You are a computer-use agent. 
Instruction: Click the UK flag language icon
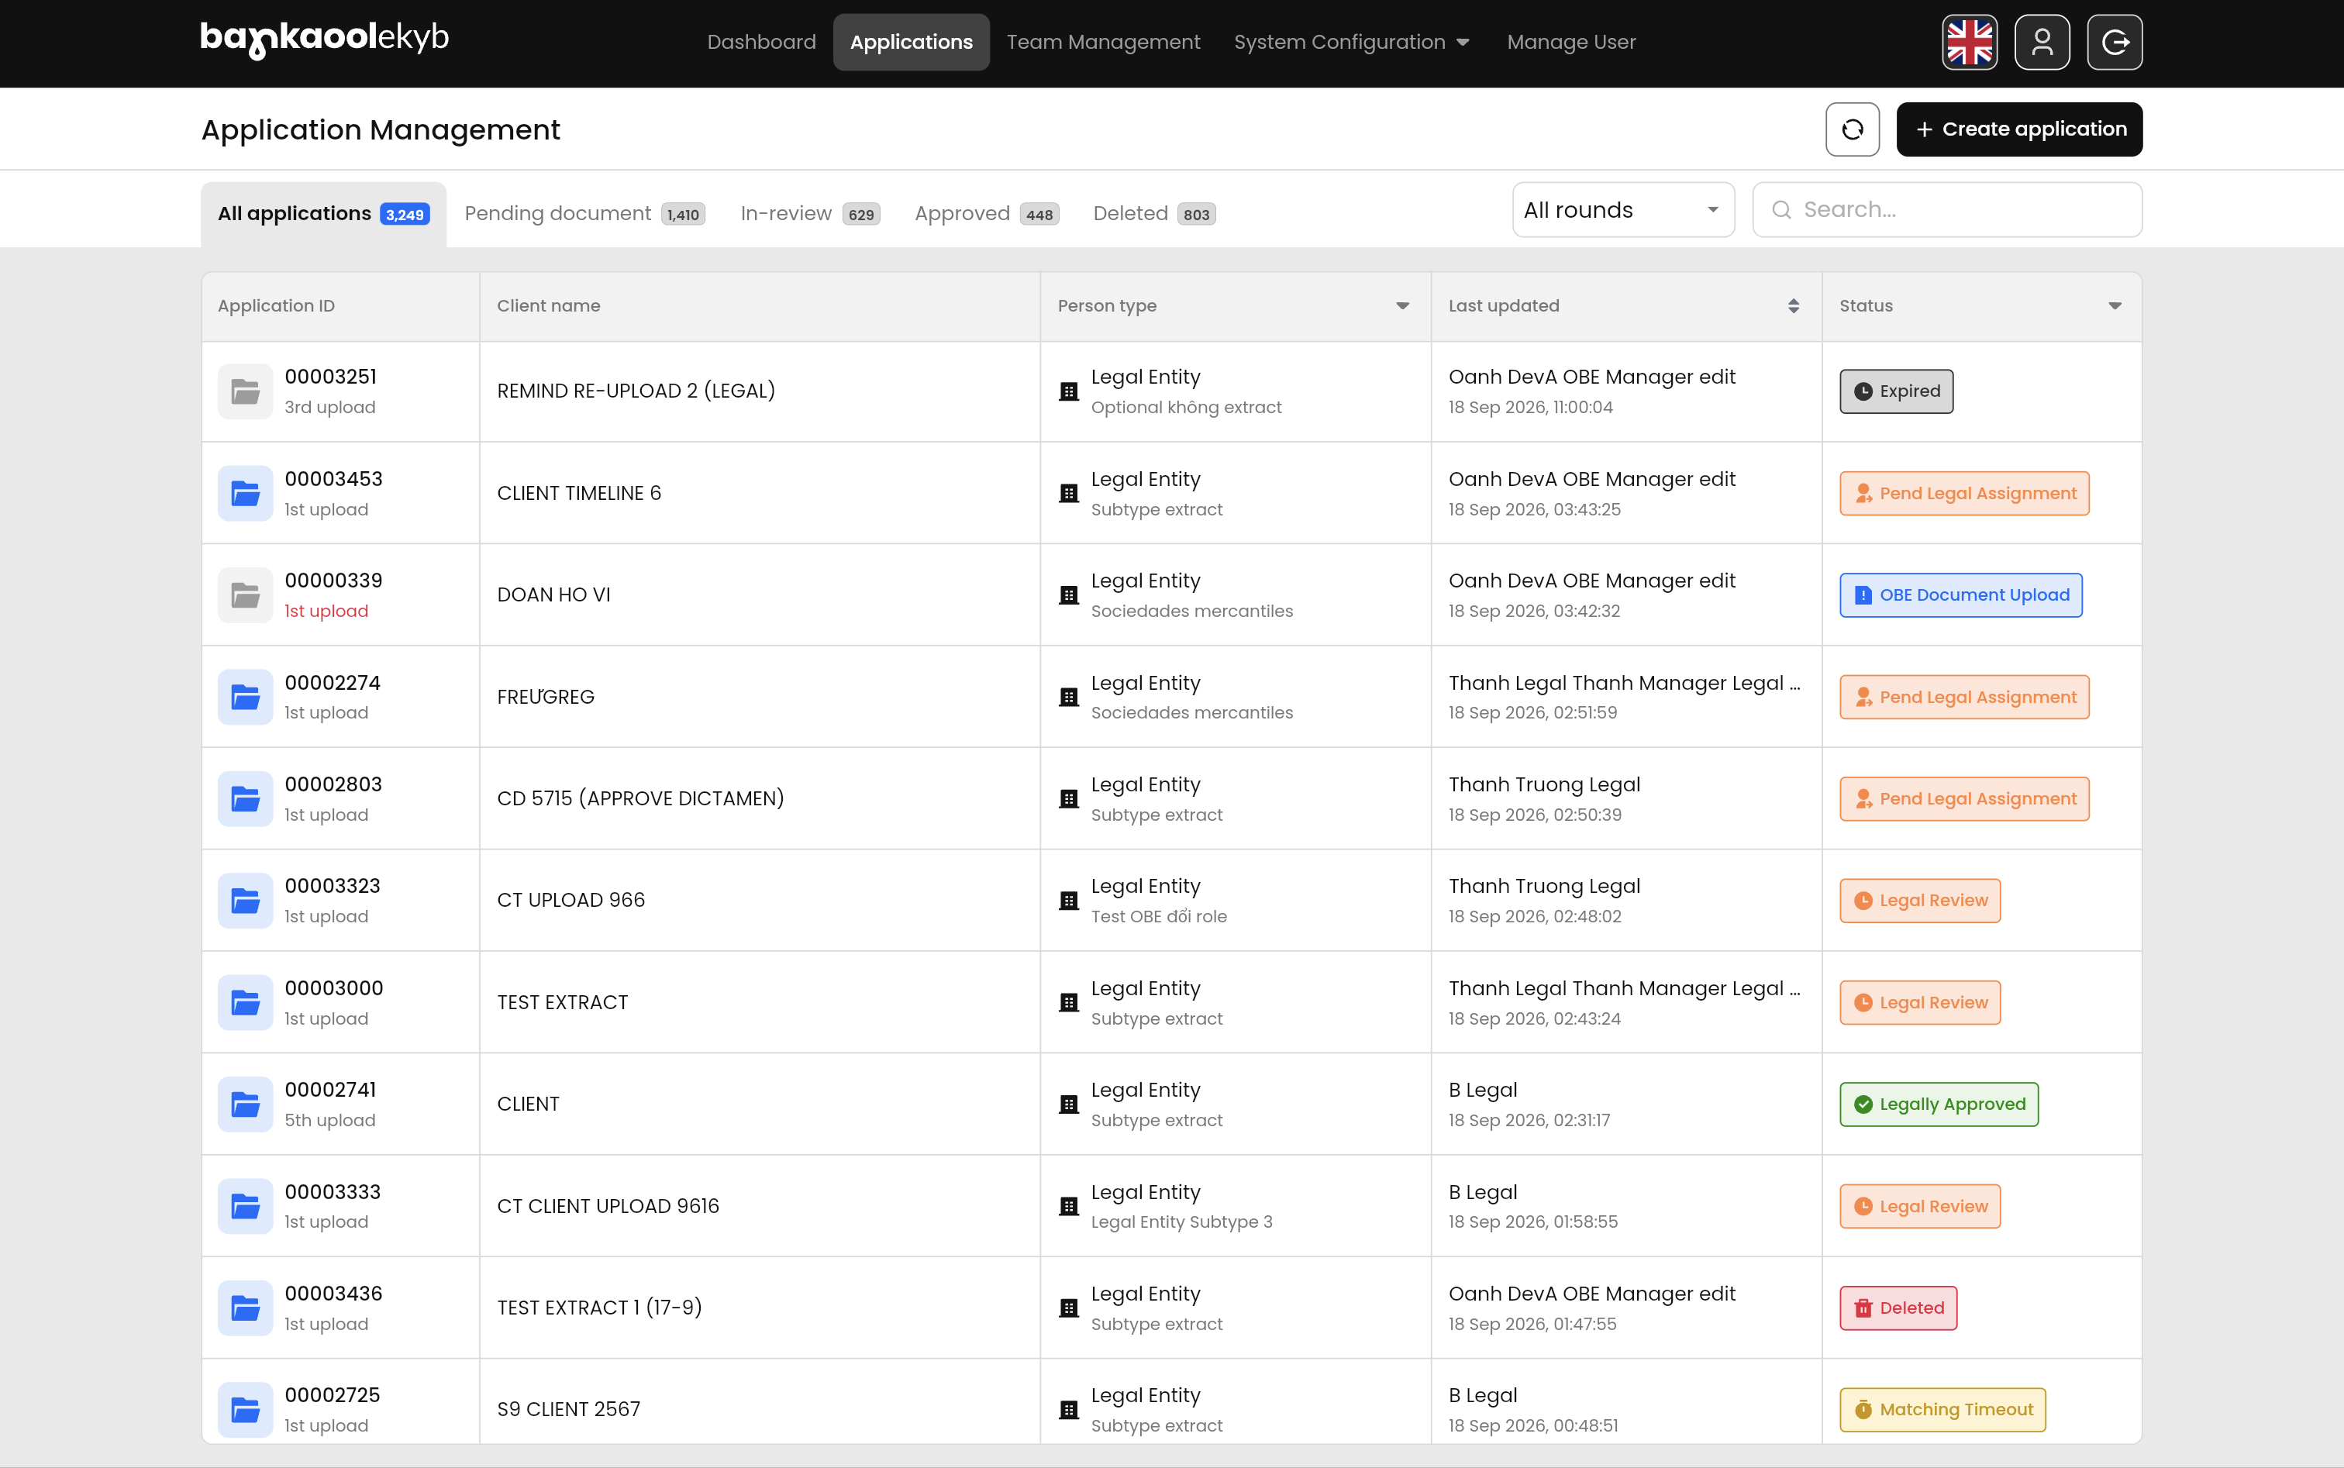click(1969, 43)
